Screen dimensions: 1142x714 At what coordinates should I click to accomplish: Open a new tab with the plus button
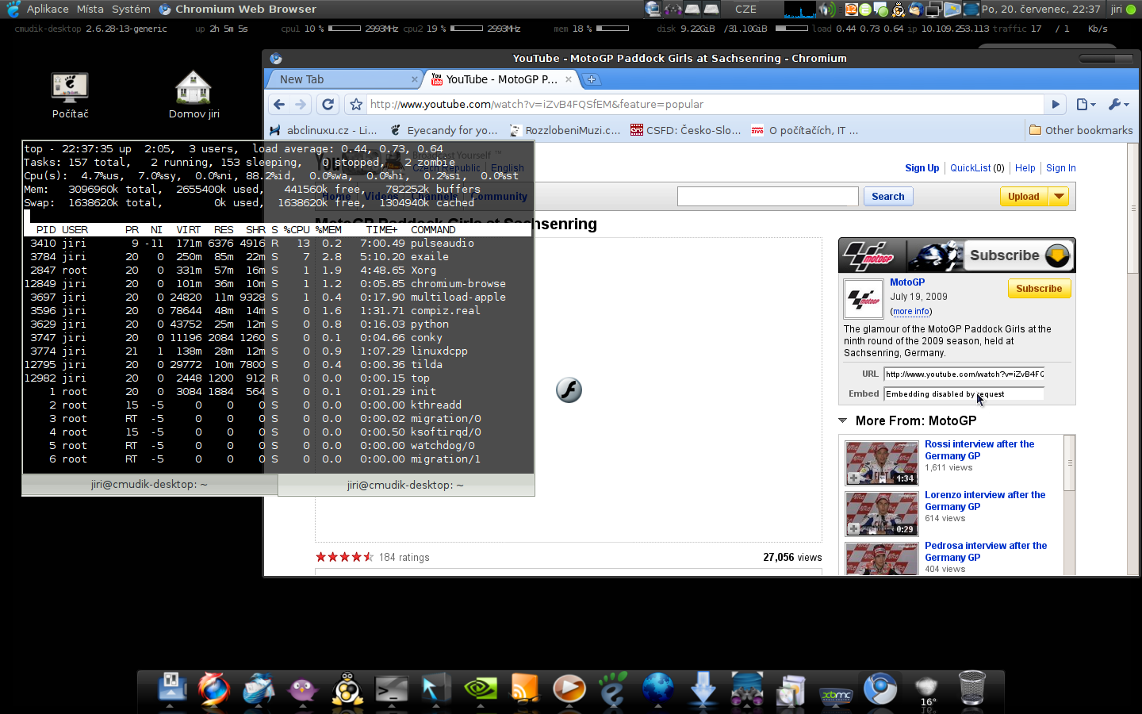click(592, 79)
